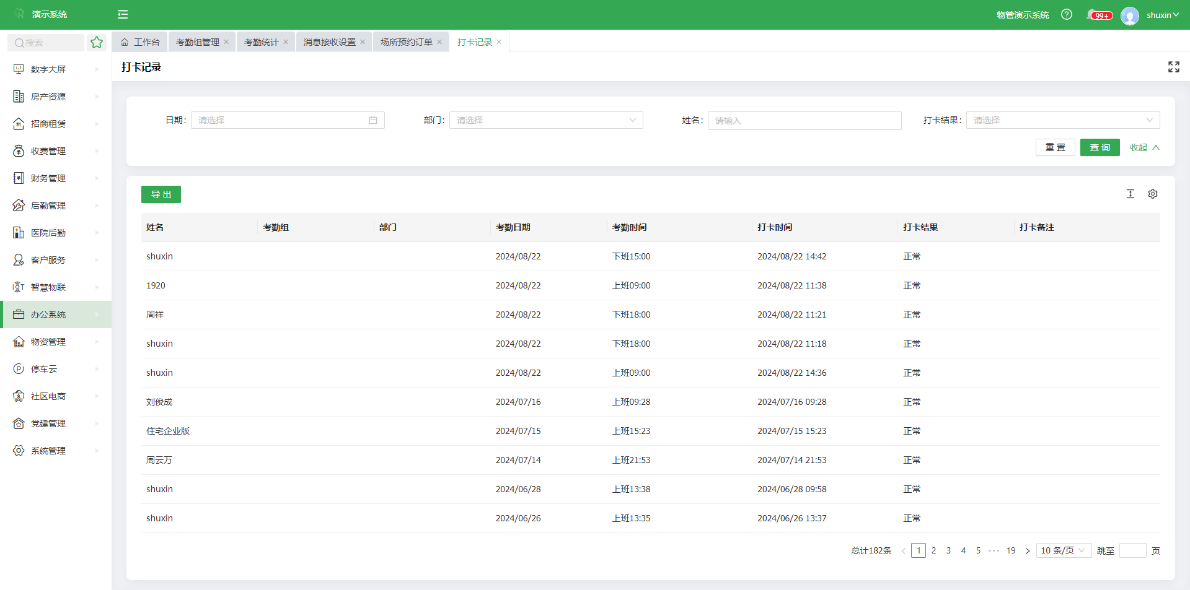Expand 财务管理 in the sidebar
1190x590 pixels.
(48, 178)
